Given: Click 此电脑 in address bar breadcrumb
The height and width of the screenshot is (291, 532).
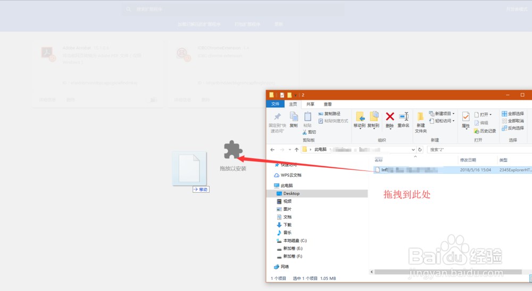Looking at the screenshot, I should coord(320,149).
